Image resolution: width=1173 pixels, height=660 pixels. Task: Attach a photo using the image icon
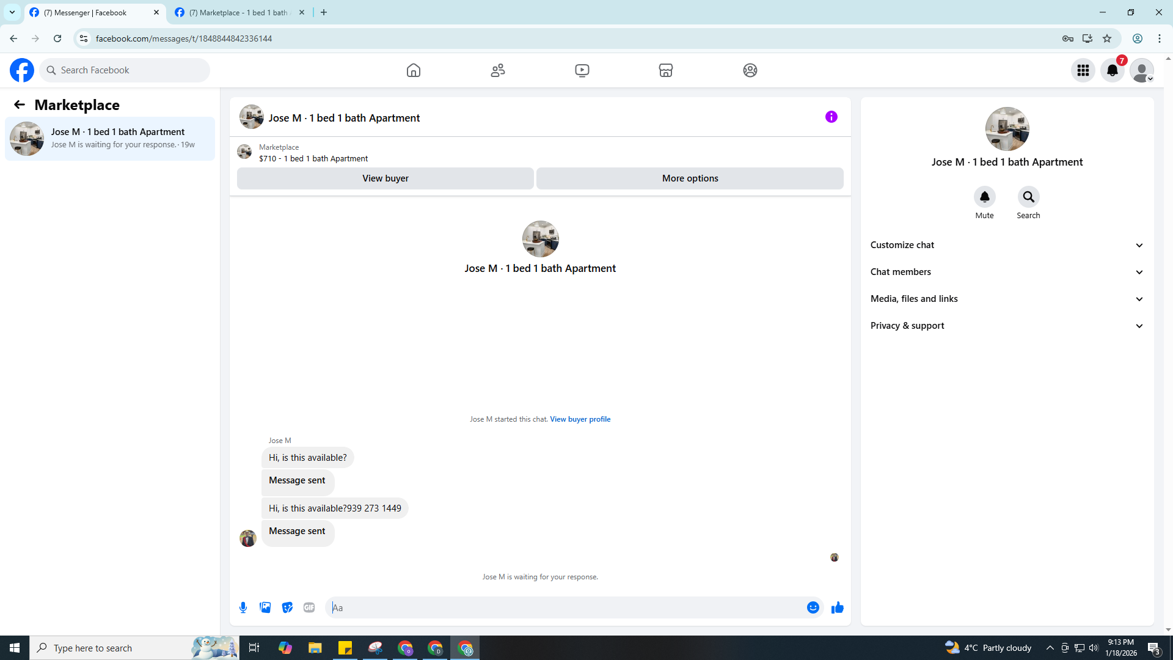coord(265,607)
